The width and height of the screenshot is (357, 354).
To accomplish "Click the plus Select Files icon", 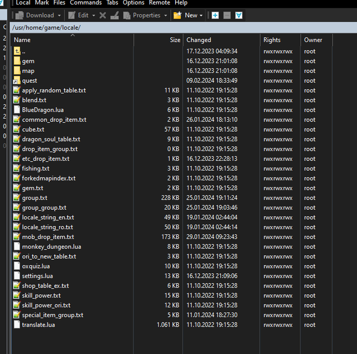I will 215,16.
